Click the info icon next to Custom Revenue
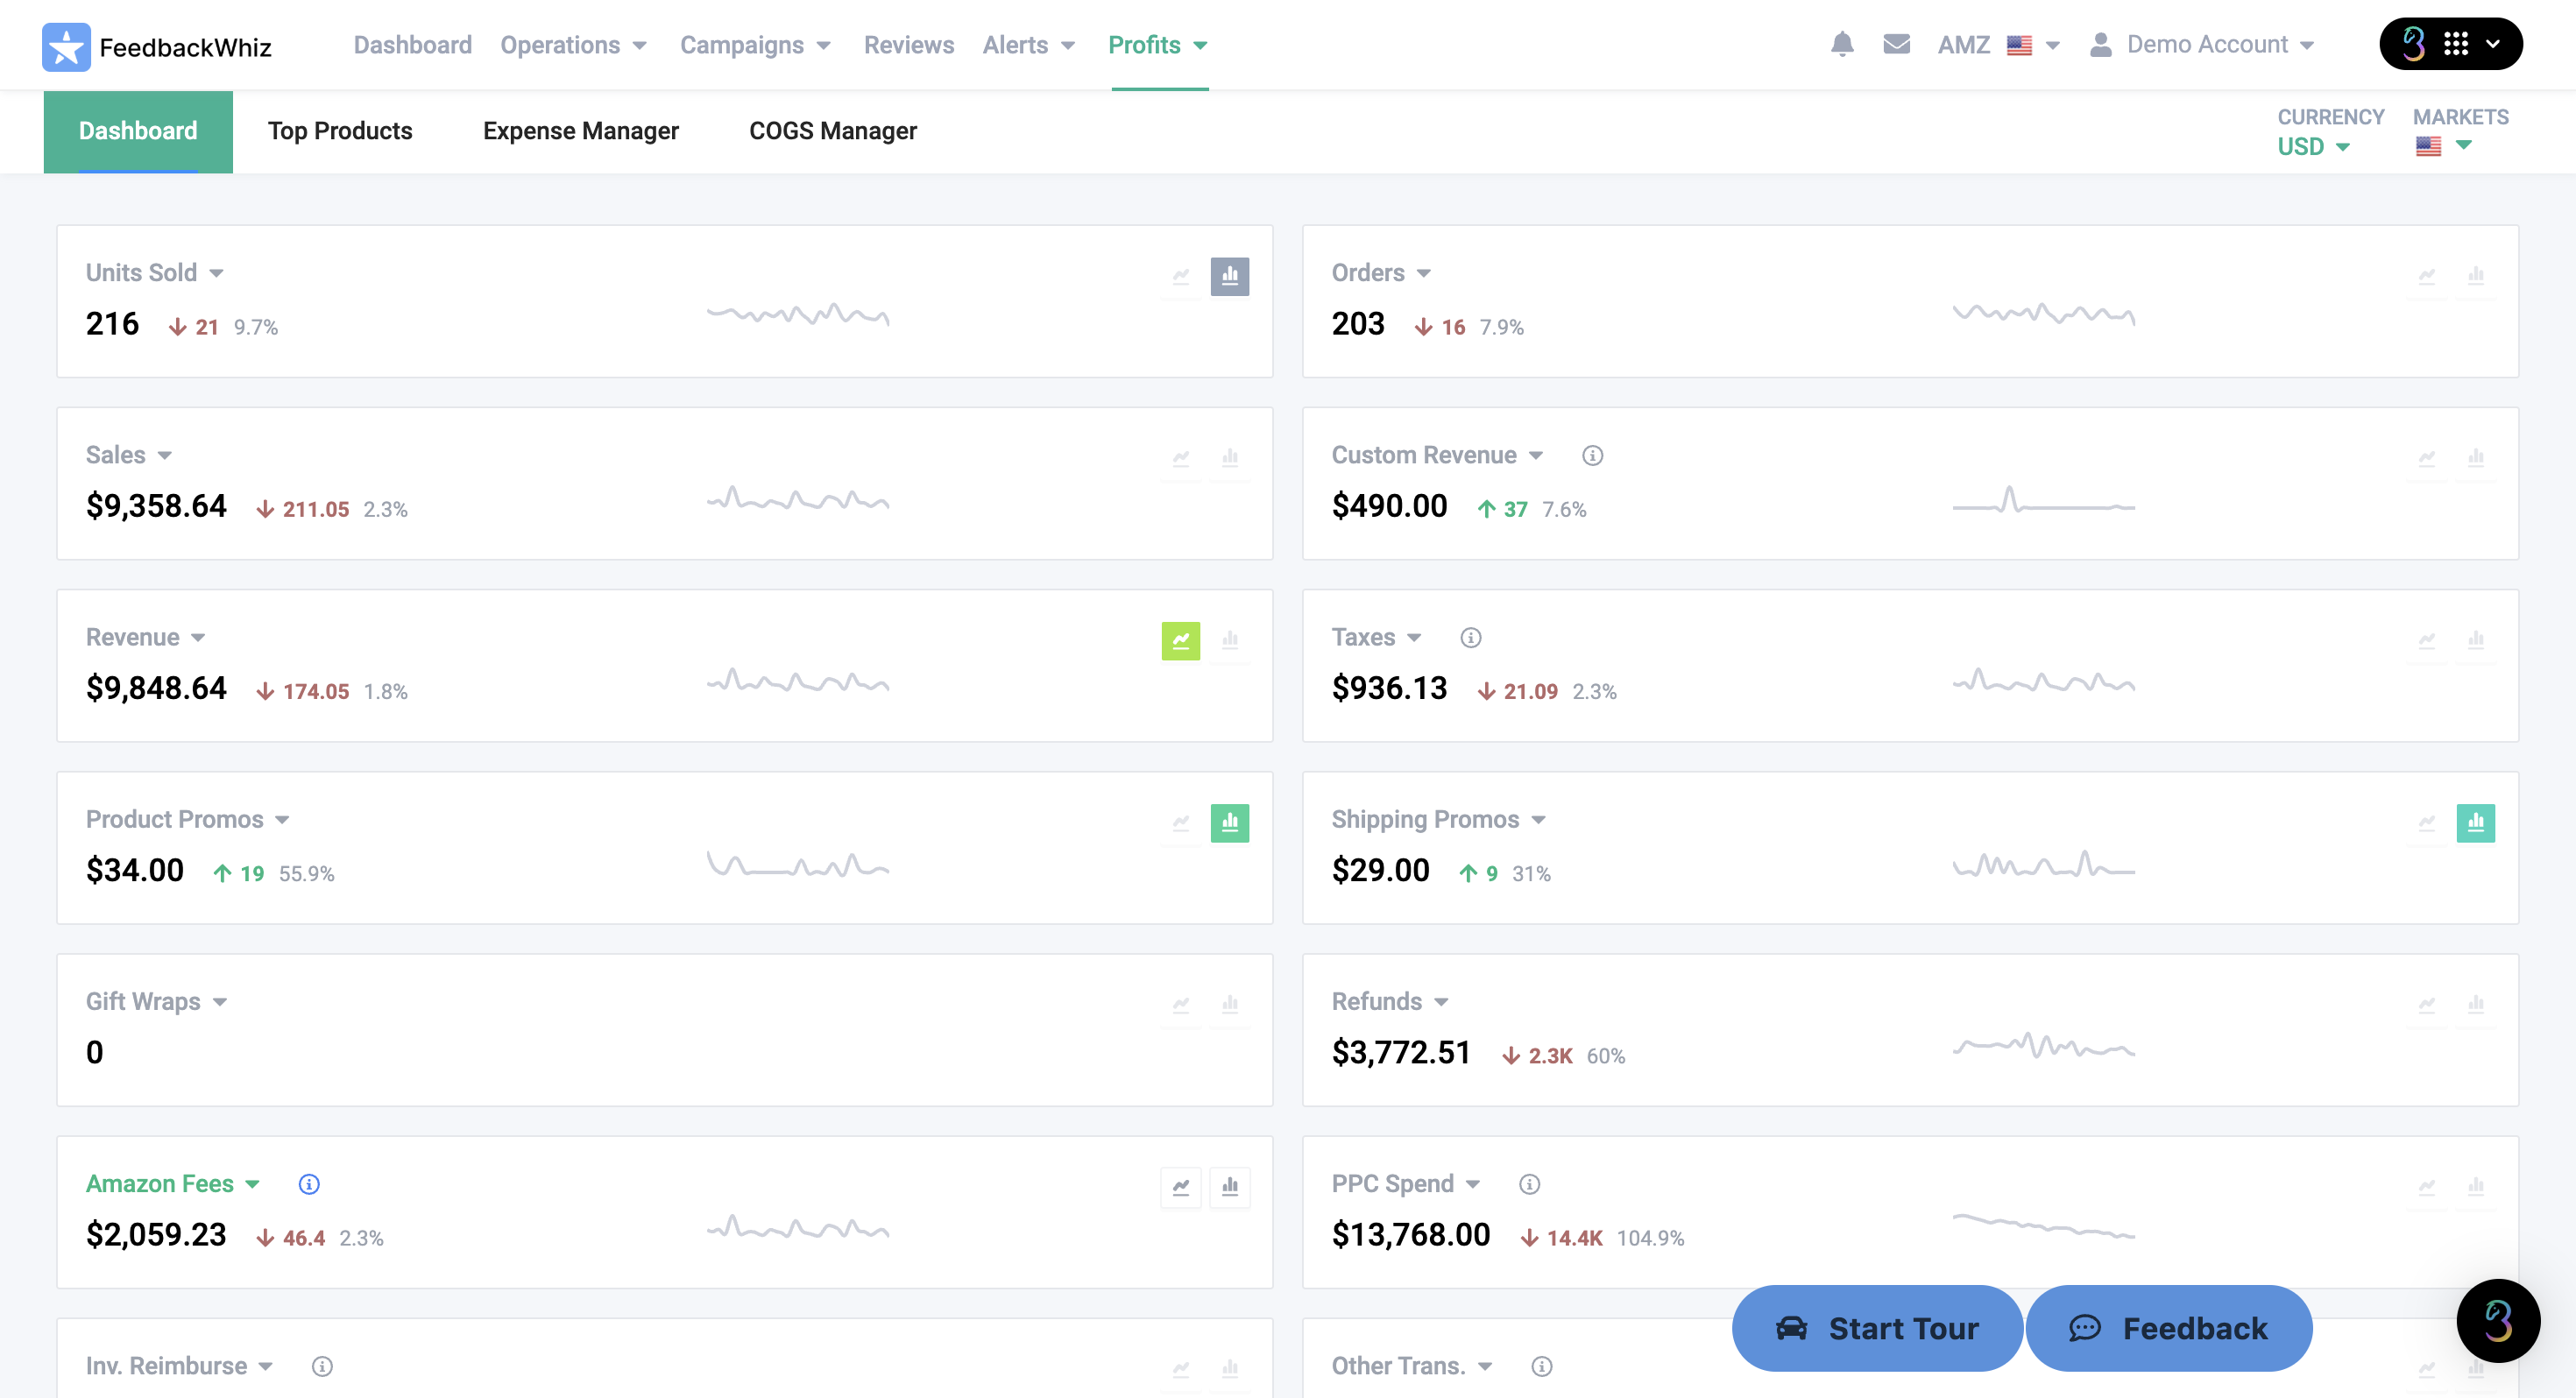 [1592, 456]
